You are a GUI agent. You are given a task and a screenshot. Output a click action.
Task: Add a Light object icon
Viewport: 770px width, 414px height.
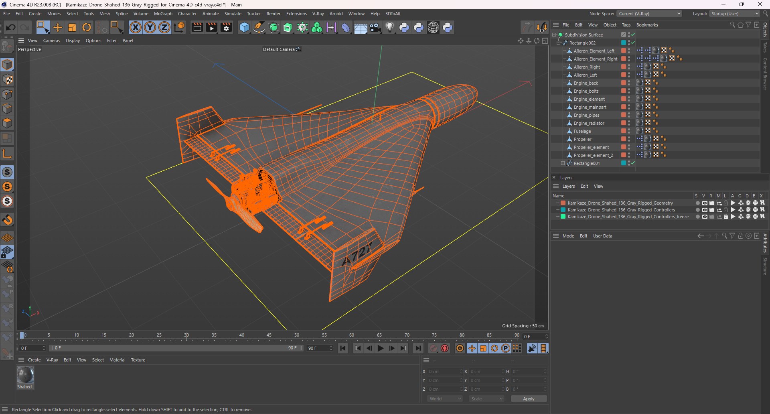(x=390, y=27)
